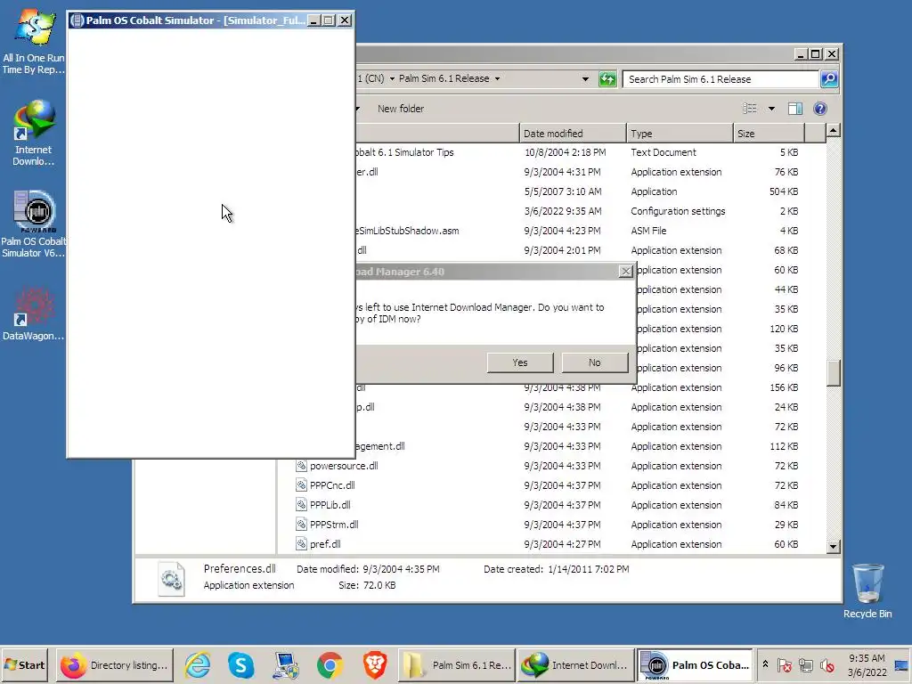The height and width of the screenshot is (684, 912).
Task: Click the powersource.dll file icon
Action: [x=301, y=466]
